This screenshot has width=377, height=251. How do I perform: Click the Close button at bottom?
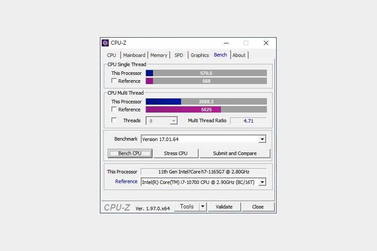258,207
